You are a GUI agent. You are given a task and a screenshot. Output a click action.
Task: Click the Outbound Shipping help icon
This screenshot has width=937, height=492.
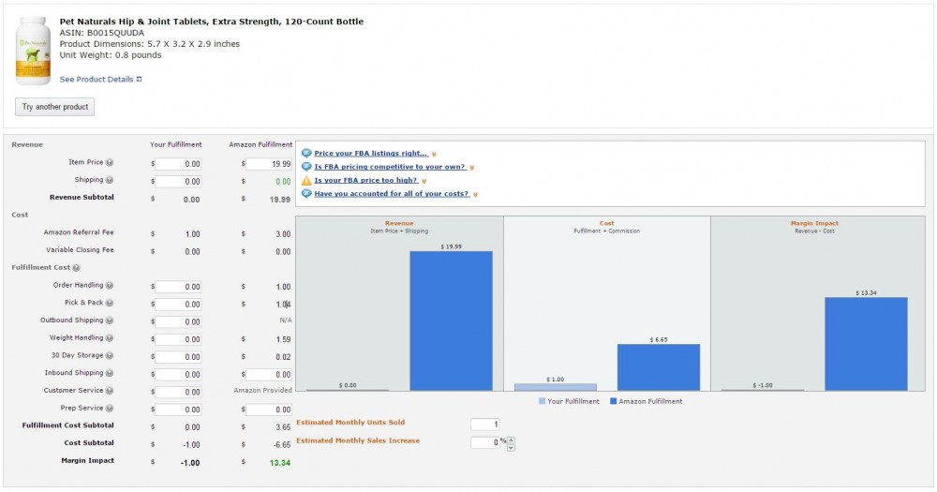point(110,321)
